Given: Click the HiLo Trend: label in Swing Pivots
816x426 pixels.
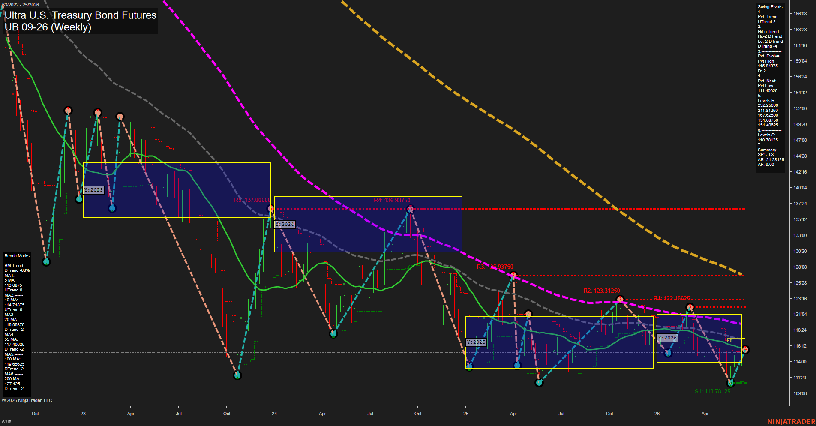Looking at the screenshot, I should click(768, 32).
